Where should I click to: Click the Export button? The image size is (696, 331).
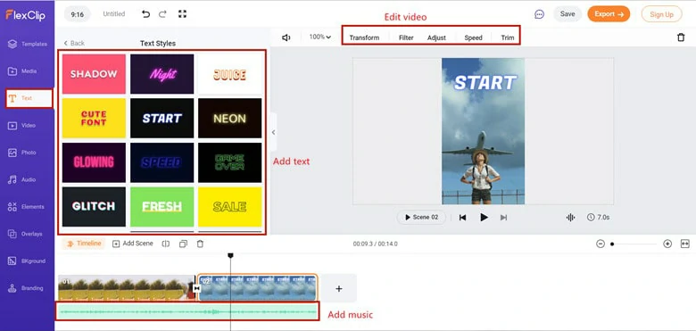point(609,14)
